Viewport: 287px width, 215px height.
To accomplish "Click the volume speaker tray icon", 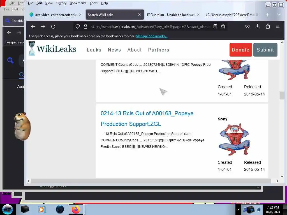I will tap(259, 210).
